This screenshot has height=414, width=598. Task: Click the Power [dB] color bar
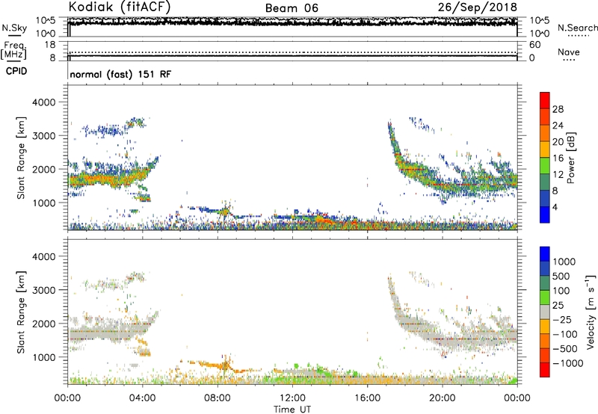coord(545,157)
